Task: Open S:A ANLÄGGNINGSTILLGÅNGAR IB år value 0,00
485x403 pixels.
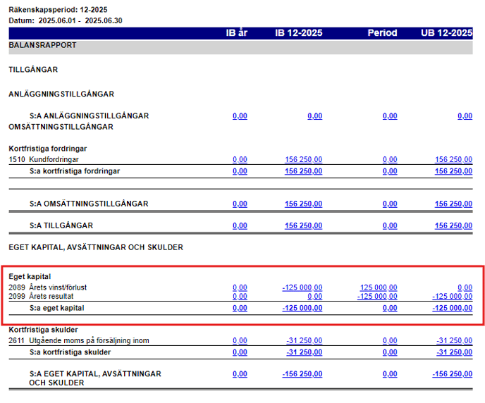Action: coord(240,116)
